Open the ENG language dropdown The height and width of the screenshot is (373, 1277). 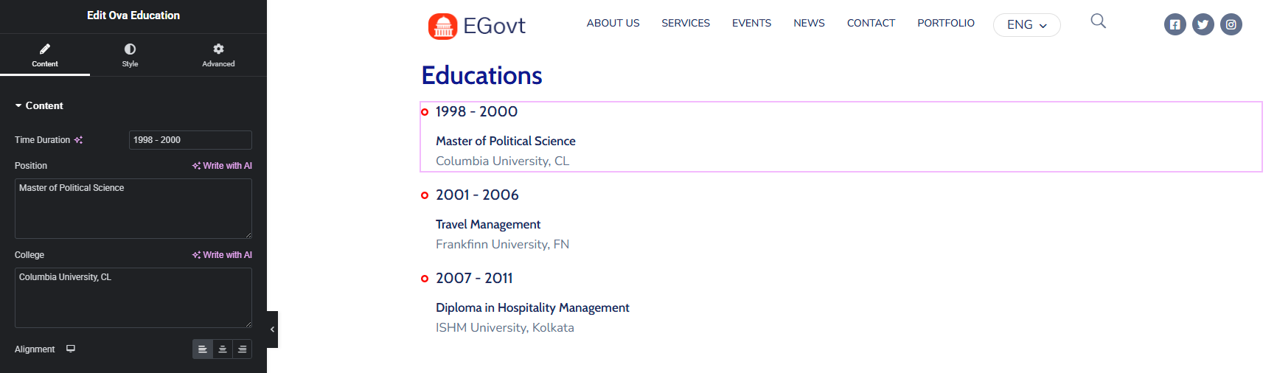pyautogui.click(x=1027, y=25)
